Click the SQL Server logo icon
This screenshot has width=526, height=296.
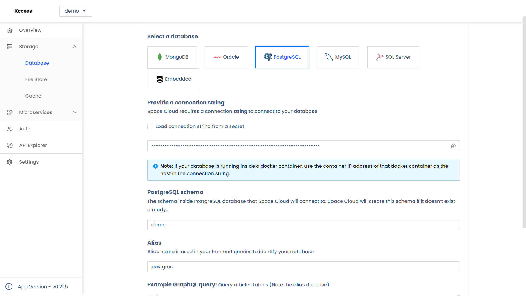click(380, 57)
